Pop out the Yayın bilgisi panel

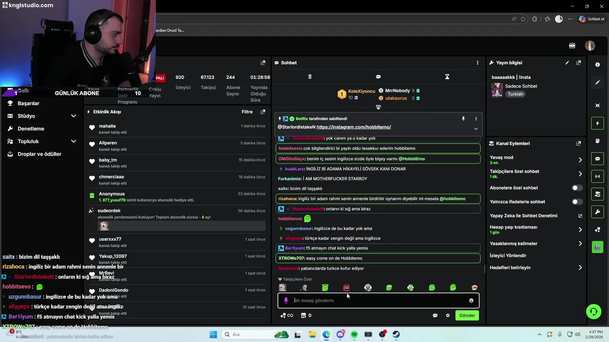point(579,63)
